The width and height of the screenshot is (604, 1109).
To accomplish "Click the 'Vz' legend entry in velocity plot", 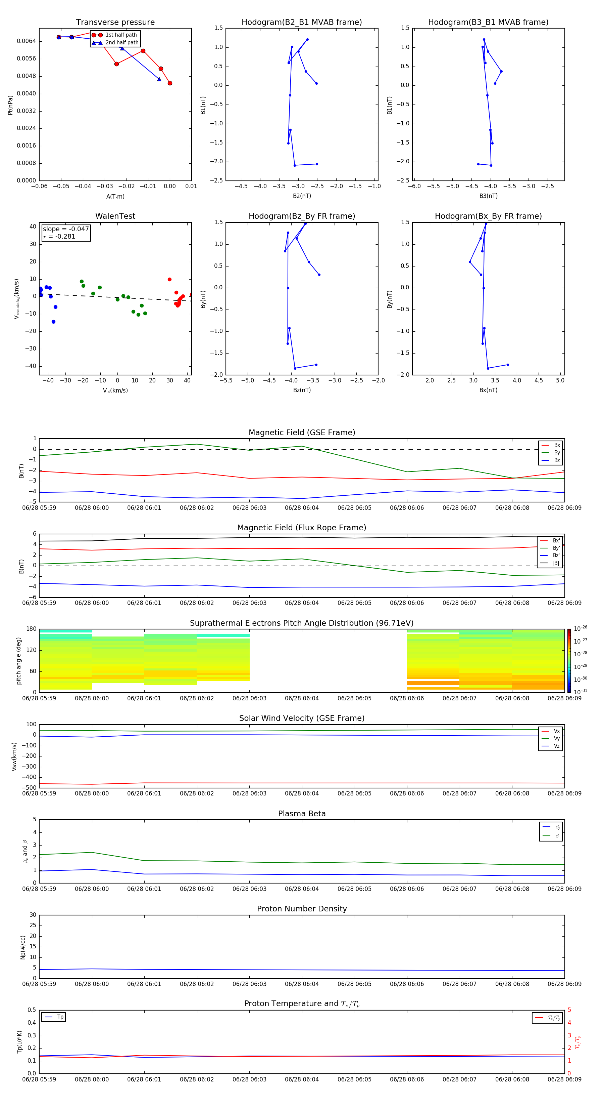I will tap(551, 746).
